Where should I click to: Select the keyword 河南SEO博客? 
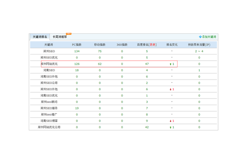point(49,121)
